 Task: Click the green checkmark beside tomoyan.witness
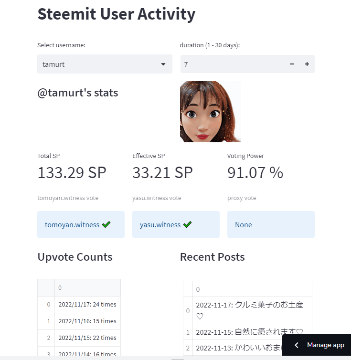click(x=106, y=224)
